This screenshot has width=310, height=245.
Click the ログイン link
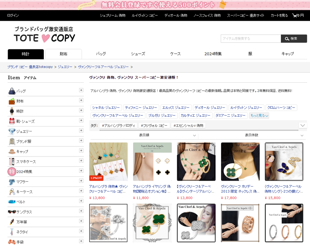point(13,15)
